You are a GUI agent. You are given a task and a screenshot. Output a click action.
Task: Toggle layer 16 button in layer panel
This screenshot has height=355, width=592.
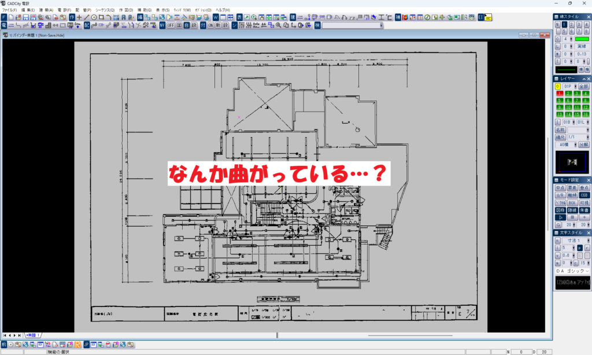click(586, 114)
